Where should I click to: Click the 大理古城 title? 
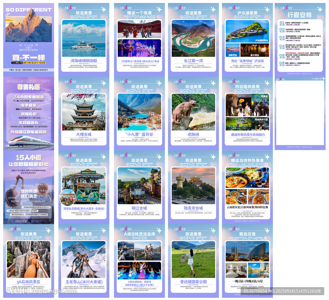(x=84, y=134)
